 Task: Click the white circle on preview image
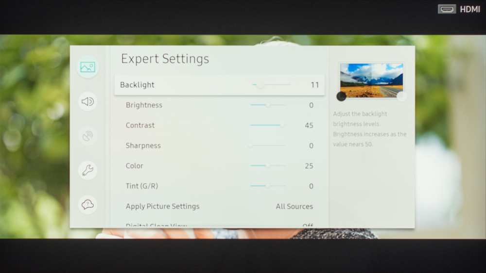[401, 96]
